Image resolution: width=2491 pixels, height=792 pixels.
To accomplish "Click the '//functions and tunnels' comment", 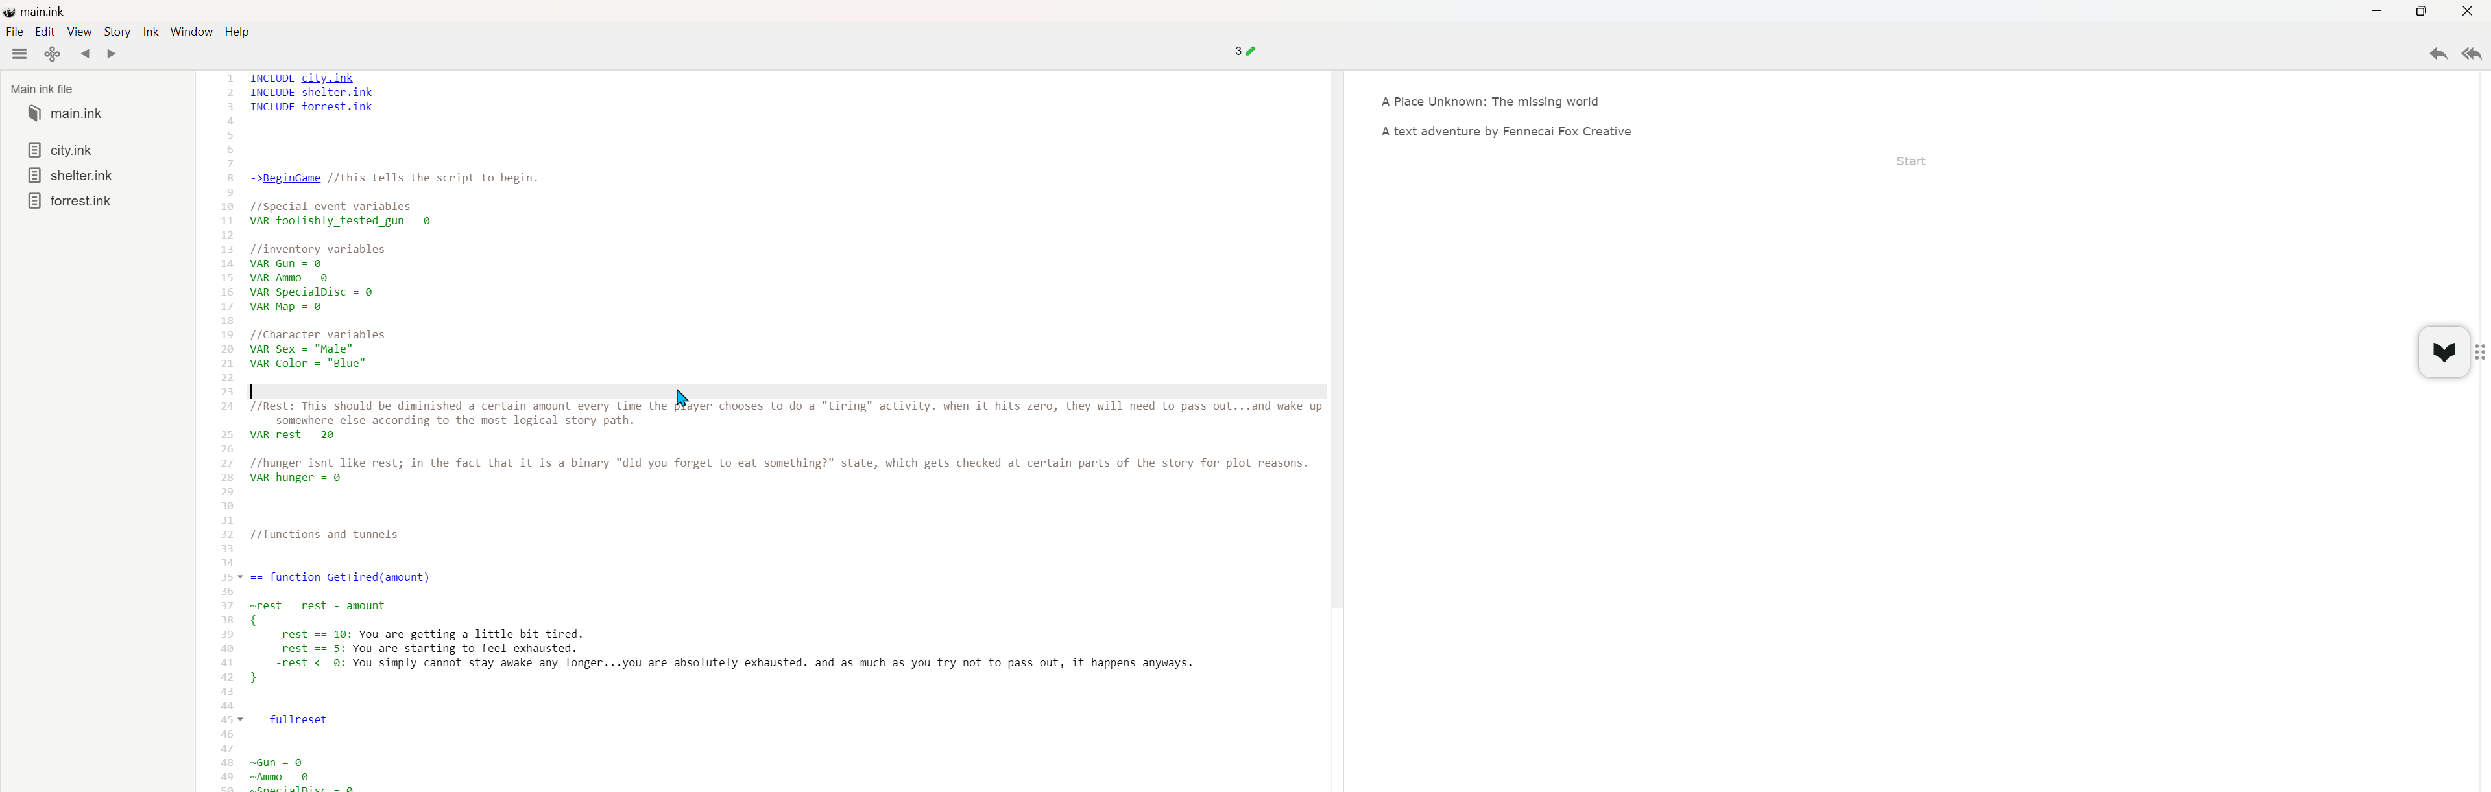I will 324,535.
